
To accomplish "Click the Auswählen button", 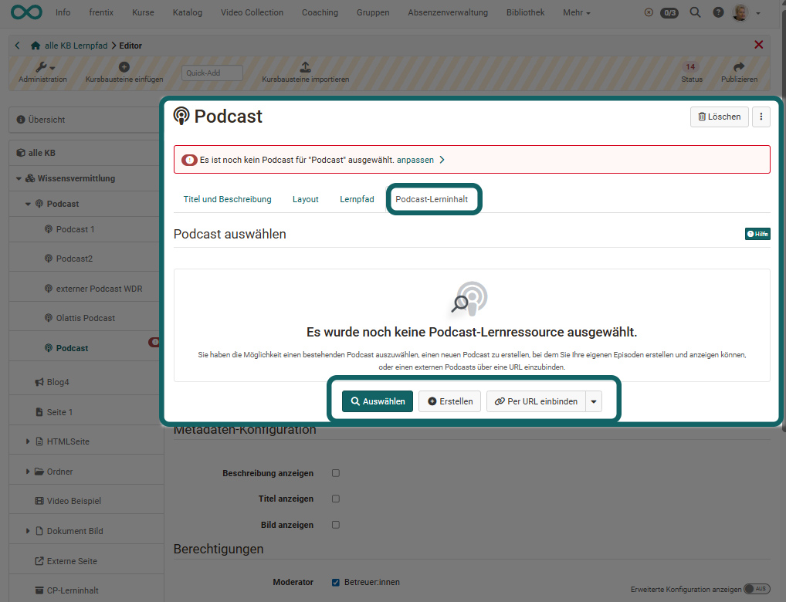I will (x=377, y=401).
